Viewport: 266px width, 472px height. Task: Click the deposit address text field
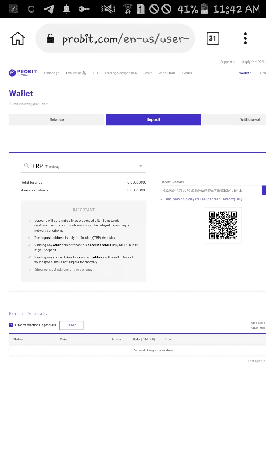tap(211, 190)
